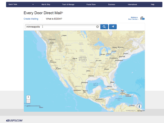Click the Los Angeles label on the map
This screenshot has height=123, width=164.
click(58, 68)
